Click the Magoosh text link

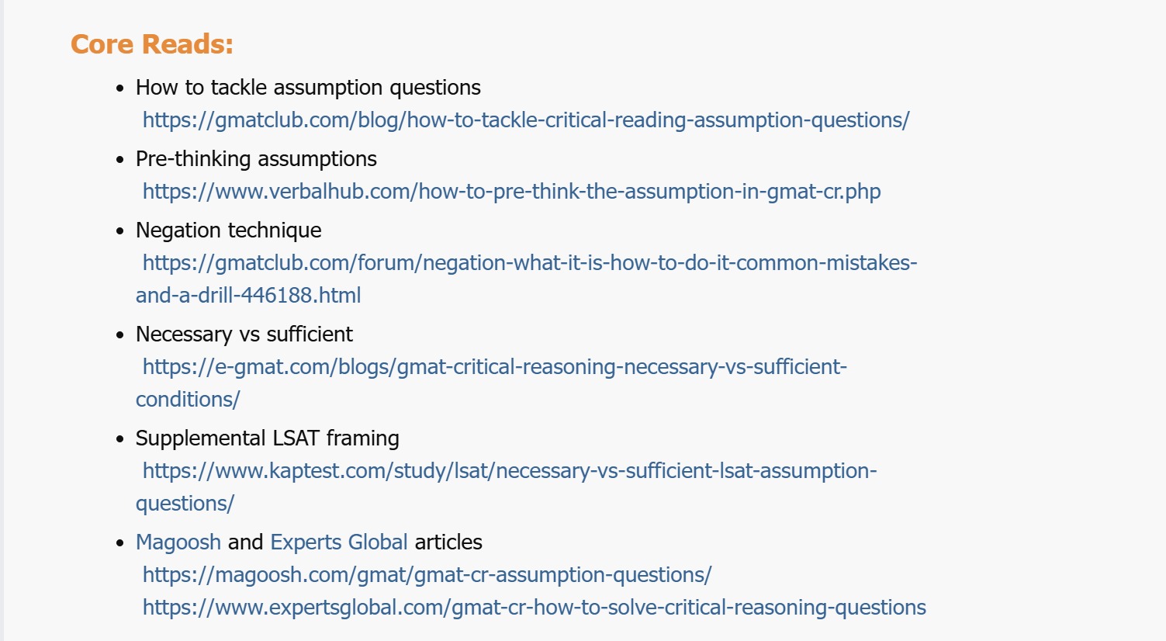(178, 542)
